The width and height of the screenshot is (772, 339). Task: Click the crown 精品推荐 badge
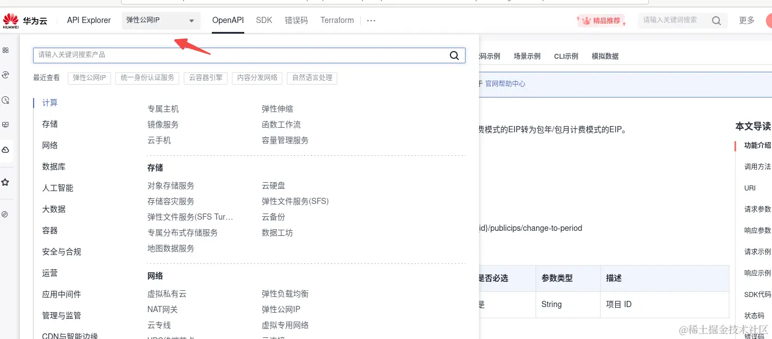point(602,21)
